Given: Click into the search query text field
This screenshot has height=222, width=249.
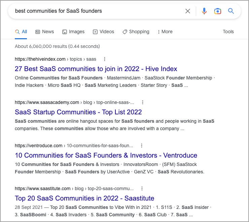Looking at the screenshot, I should [x=94, y=11].
